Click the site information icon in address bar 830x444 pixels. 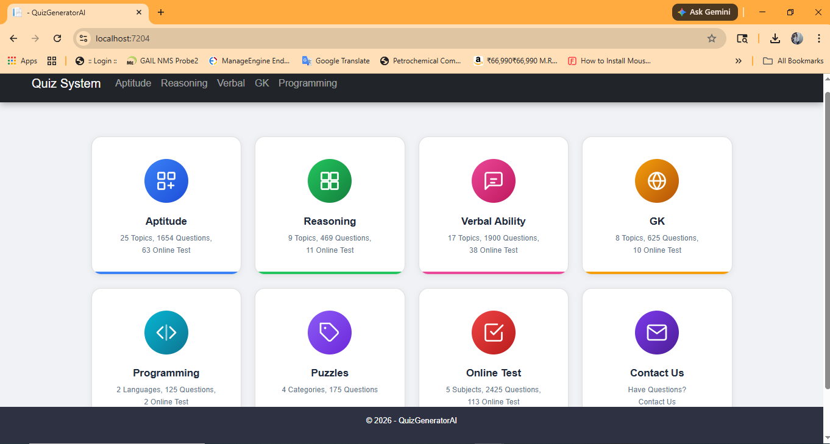83,38
